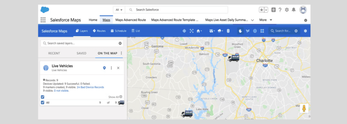Click the center-on-location crosshair icon
Screen dimensions: 347x124
point(184,31)
